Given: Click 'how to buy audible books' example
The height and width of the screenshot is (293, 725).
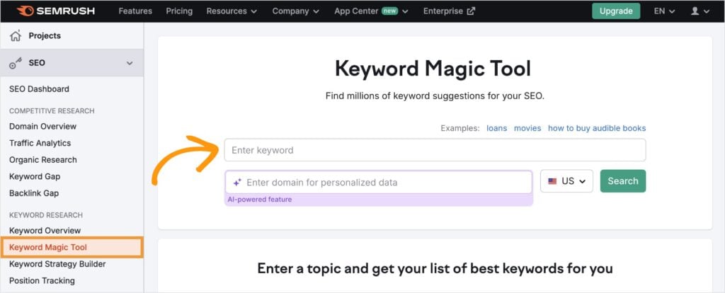Looking at the screenshot, I should (x=597, y=128).
